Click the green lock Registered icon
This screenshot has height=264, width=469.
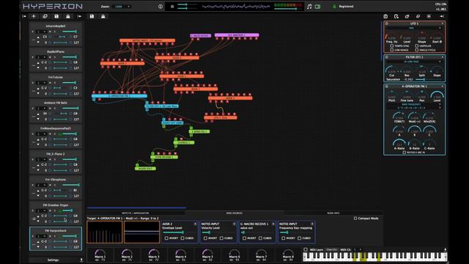click(334, 7)
